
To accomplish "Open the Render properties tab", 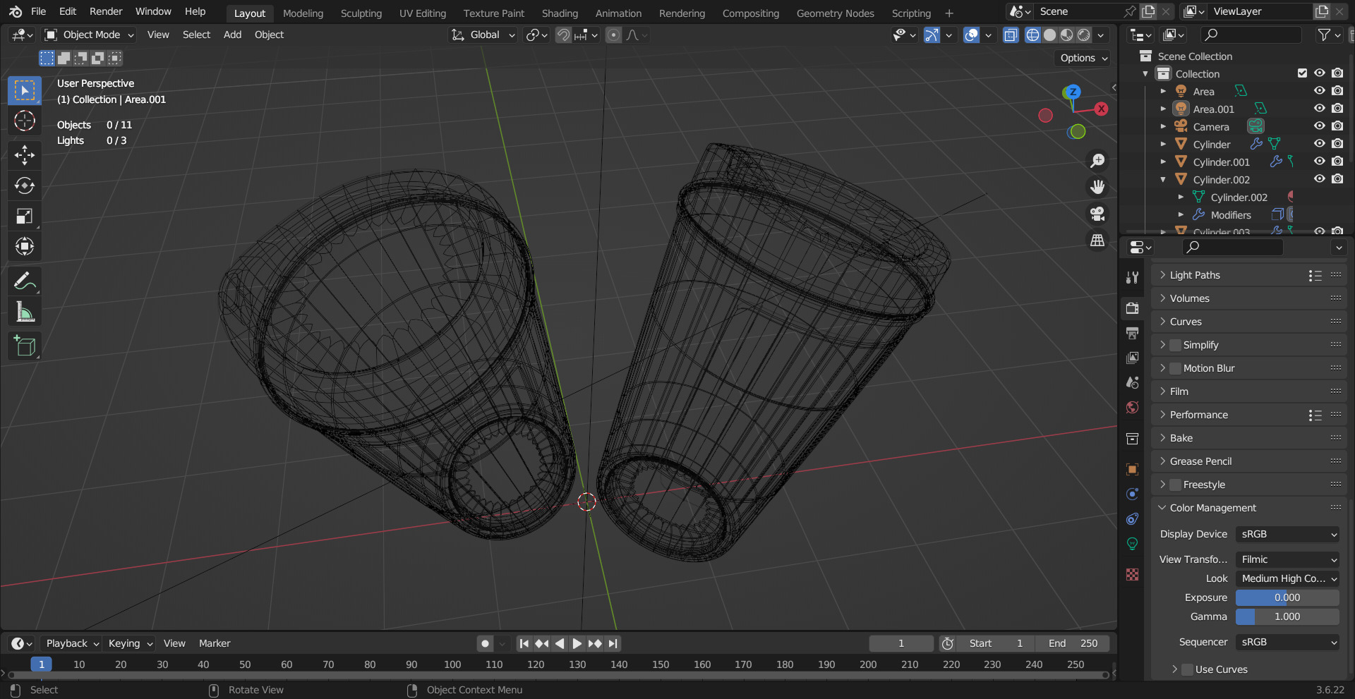I will pos(1133,308).
